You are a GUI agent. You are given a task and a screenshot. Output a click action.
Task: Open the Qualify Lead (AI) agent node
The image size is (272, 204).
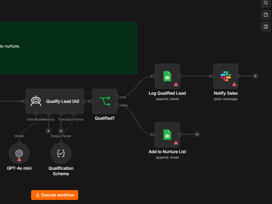tap(55, 101)
